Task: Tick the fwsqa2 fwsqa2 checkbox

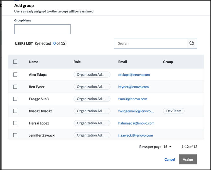Action: tap(15, 111)
